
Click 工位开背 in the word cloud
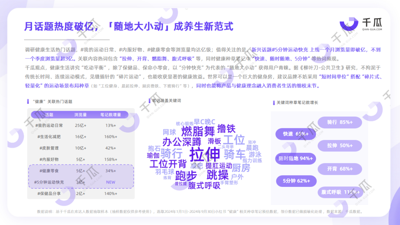(168, 164)
